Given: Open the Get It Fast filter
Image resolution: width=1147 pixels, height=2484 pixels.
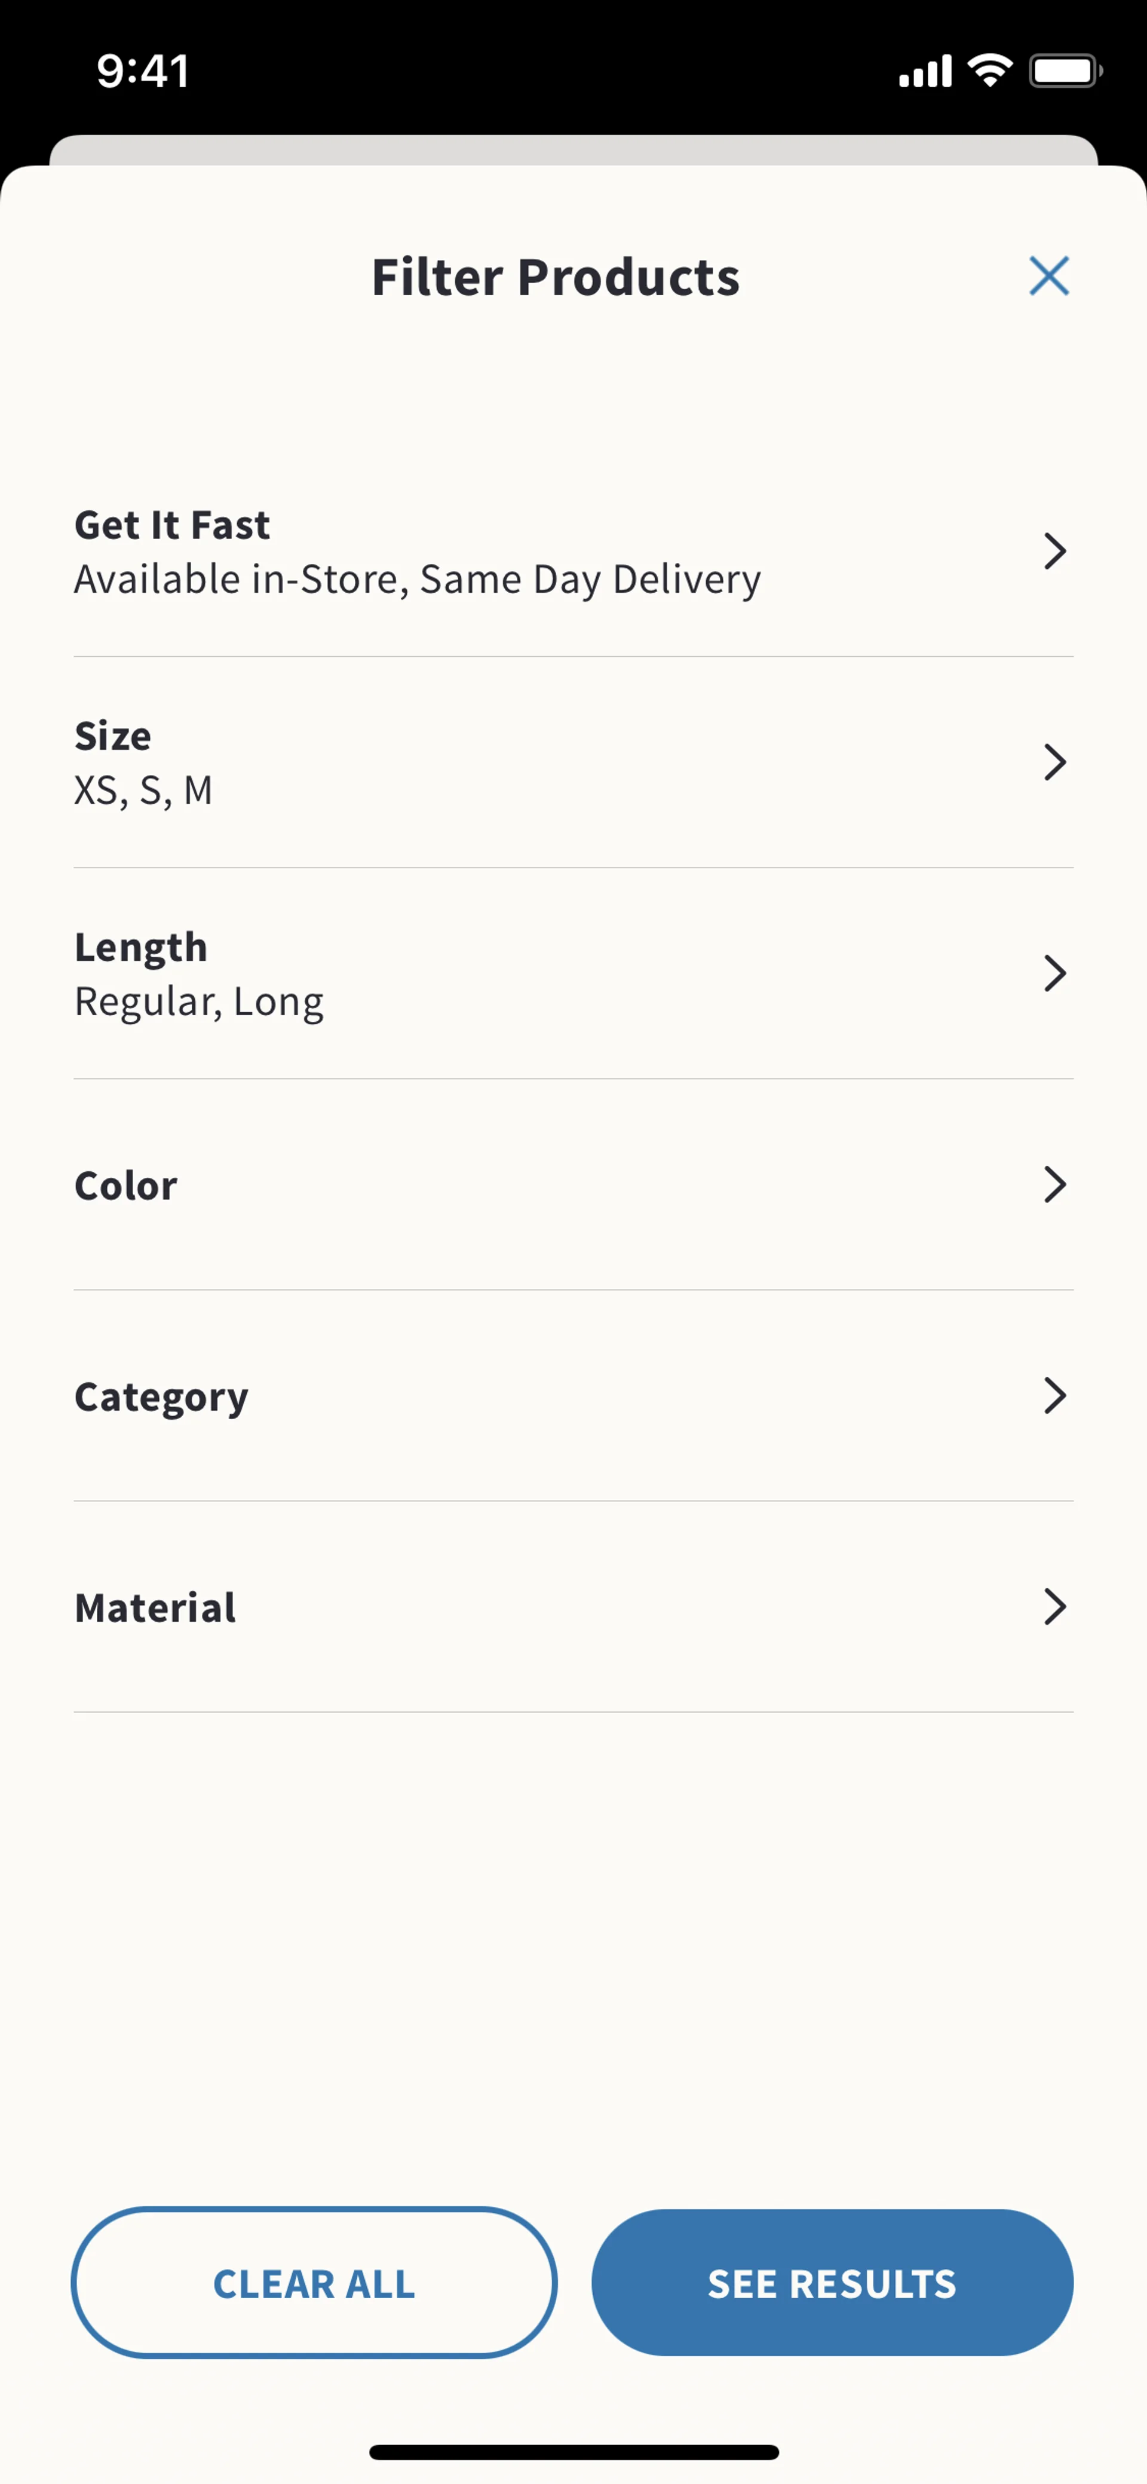Looking at the screenshot, I should (171, 525).
